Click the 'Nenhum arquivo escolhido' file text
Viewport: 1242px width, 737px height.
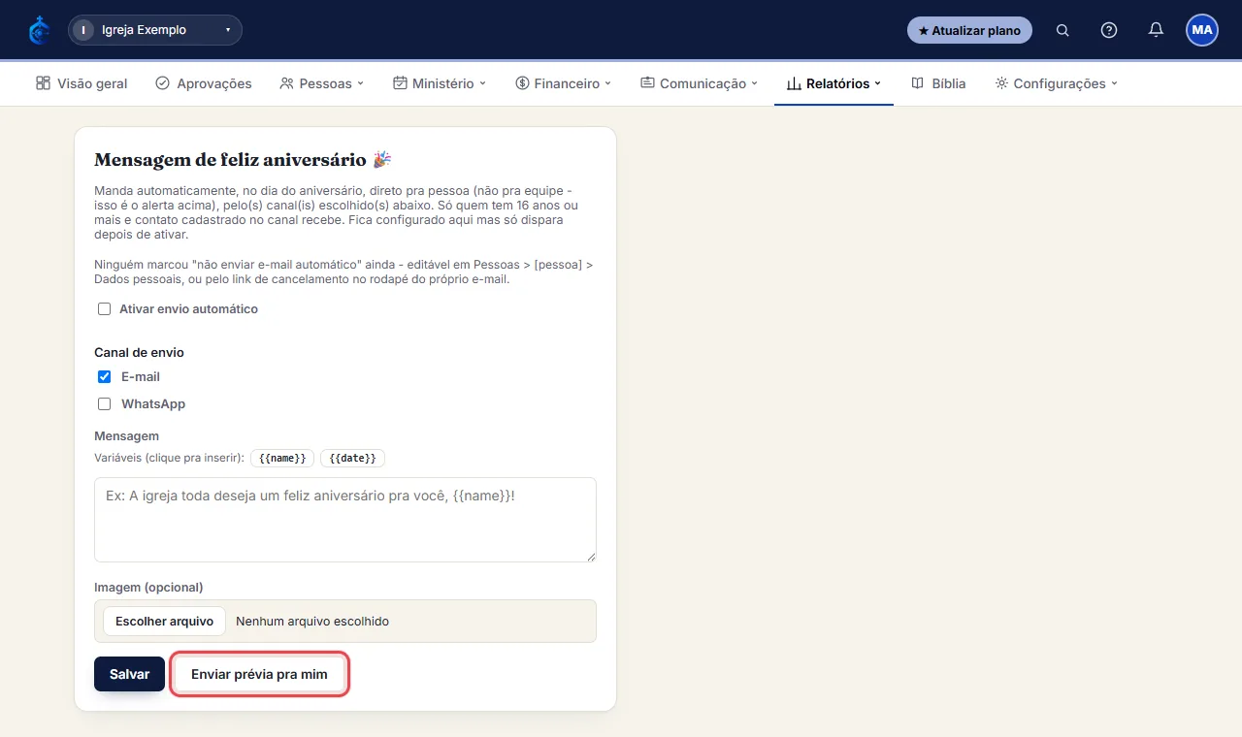coord(312,621)
